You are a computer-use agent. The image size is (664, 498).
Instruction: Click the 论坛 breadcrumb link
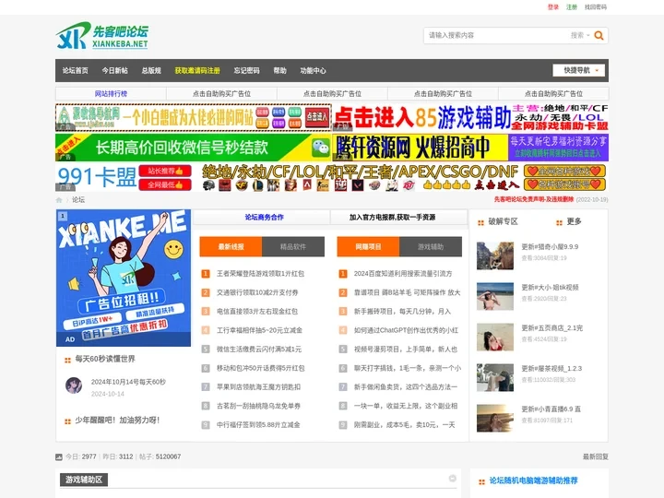tap(78, 200)
